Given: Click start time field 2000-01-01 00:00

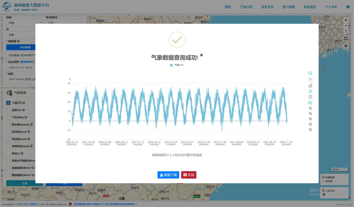Looking at the screenshot, I should tap(21, 68).
